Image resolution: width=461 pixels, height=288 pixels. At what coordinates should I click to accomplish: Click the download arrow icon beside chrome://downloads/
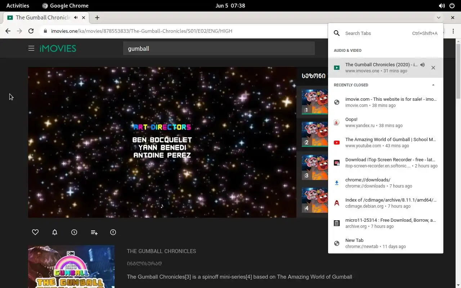(x=337, y=183)
